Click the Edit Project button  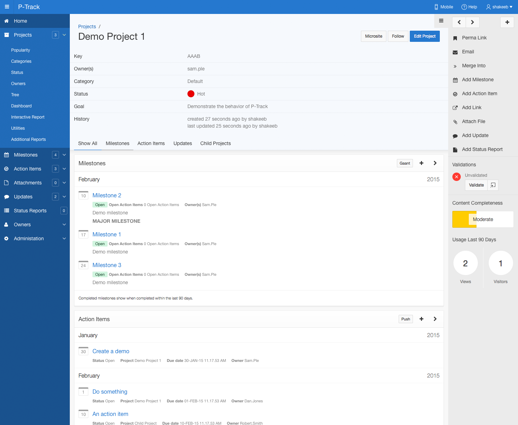(424, 36)
